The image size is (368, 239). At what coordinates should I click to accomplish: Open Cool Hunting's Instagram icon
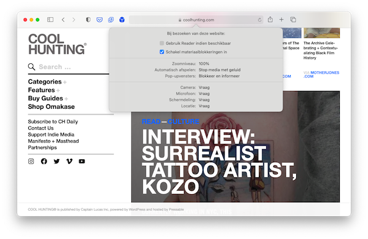[31, 161]
